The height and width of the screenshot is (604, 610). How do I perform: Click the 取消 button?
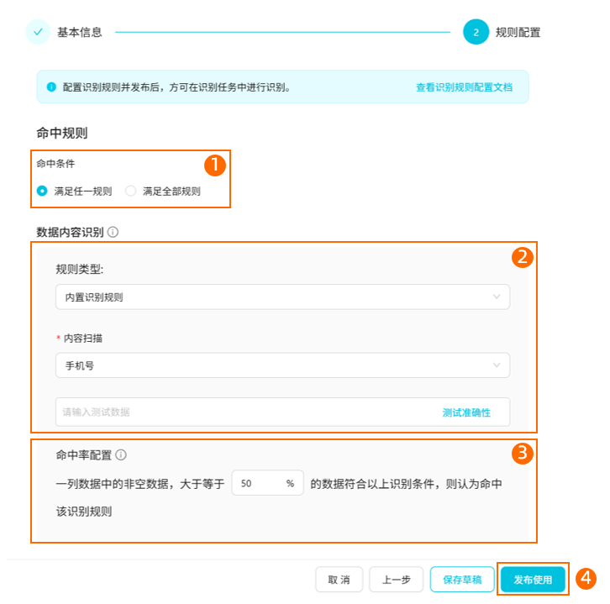point(339,580)
